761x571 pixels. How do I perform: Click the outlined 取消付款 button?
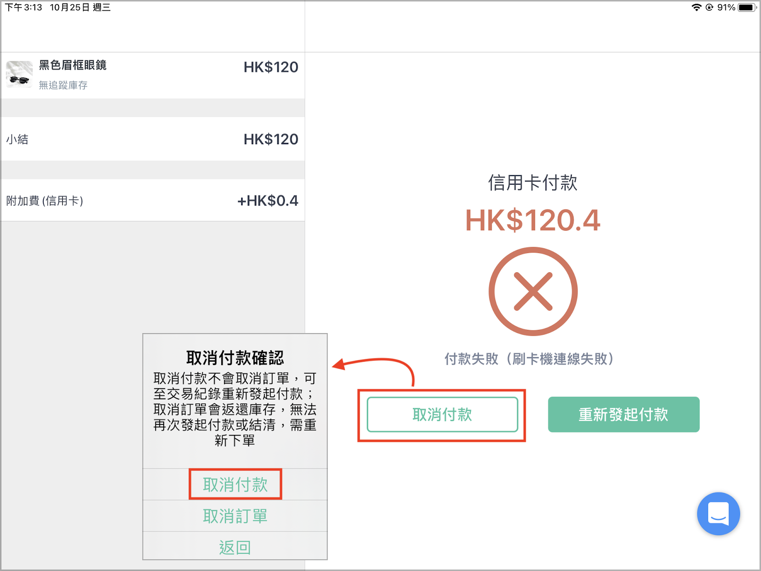click(442, 414)
